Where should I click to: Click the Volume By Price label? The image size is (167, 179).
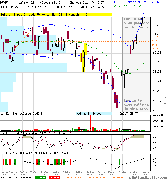tap(89, 114)
